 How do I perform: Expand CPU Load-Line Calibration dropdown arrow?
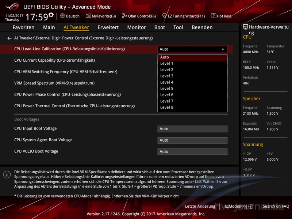pyautogui.click(x=223, y=49)
